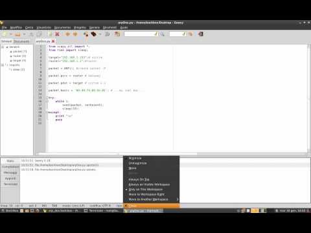This screenshot has height=233, width=311.
Task: Open the Cerca menu
Action: point(29,27)
